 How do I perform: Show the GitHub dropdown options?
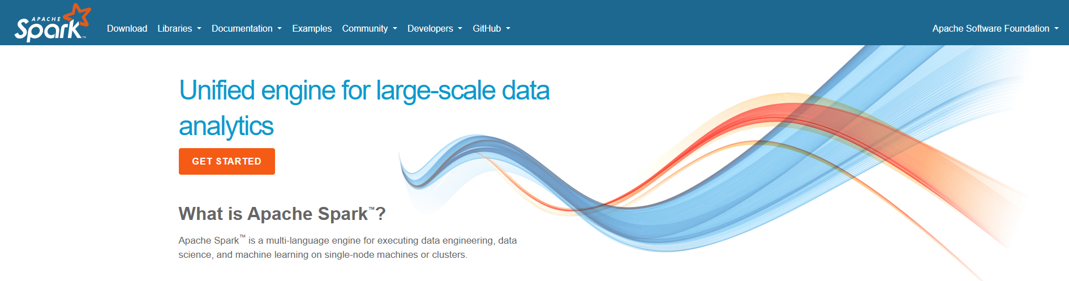point(487,29)
